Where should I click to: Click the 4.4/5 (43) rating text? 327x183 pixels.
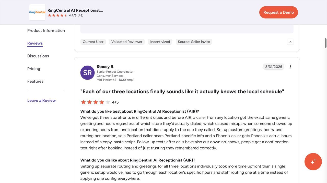[x=76, y=15]
